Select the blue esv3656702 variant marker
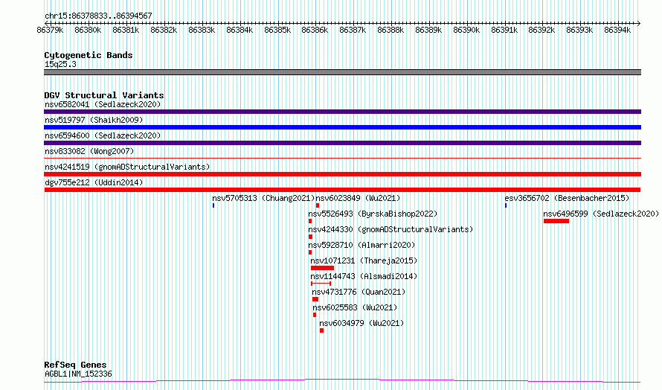Viewport: 662px width, 390px height. coord(506,205)
